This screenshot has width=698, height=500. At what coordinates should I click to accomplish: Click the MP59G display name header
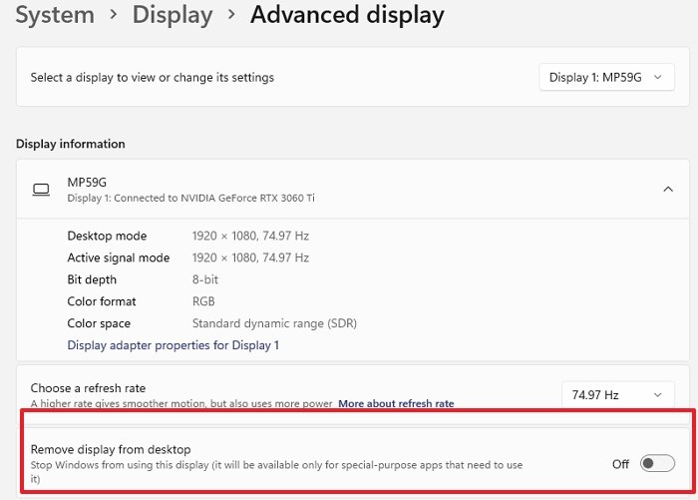[87, 183]
